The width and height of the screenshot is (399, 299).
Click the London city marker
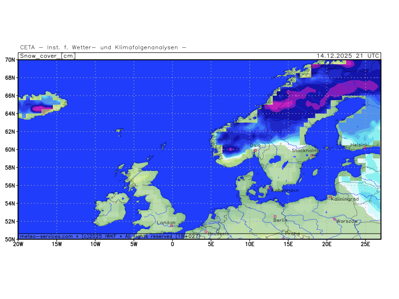click(171, 226)
